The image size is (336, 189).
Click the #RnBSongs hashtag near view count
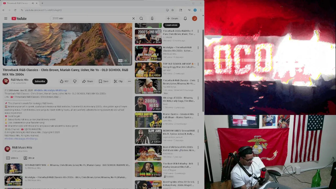(x=61, y=90)
